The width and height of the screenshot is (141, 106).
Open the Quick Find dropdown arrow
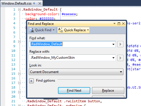click(x=54, y=30)
